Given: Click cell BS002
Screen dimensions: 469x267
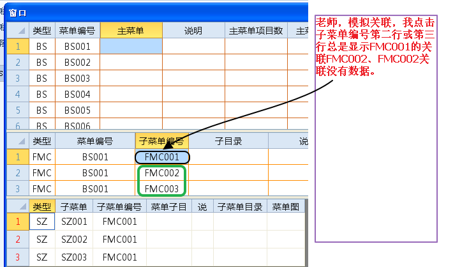Looking at the screenshot, I should click(77, 62).
